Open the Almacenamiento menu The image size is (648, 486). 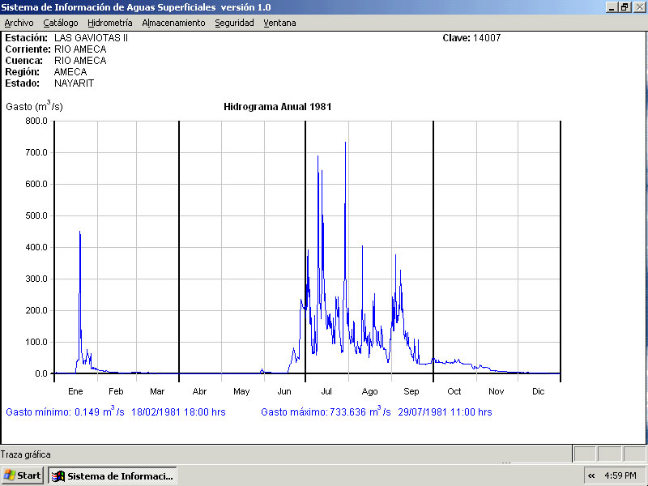(173, 23)
